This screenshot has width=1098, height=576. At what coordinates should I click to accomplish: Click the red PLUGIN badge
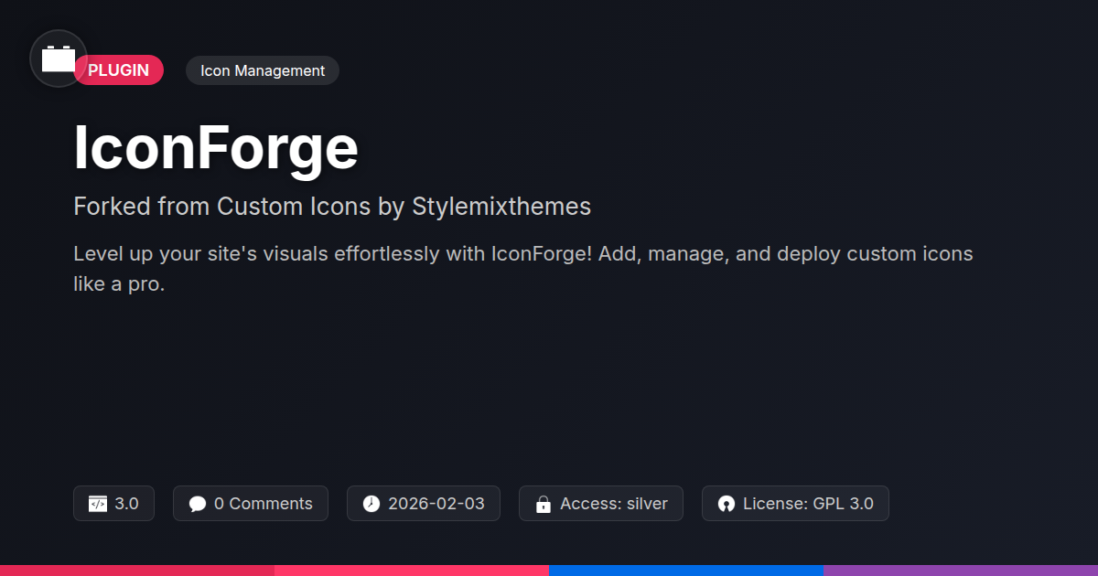point(119,70)
